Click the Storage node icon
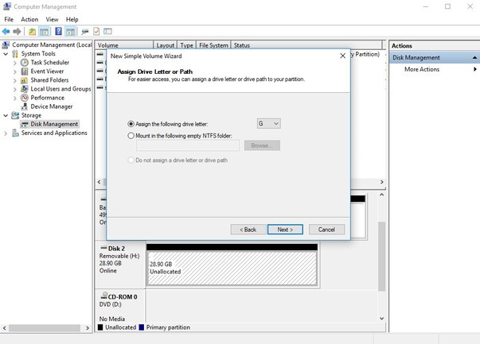This screenshot has height=344, width=480. click(15, 115)
